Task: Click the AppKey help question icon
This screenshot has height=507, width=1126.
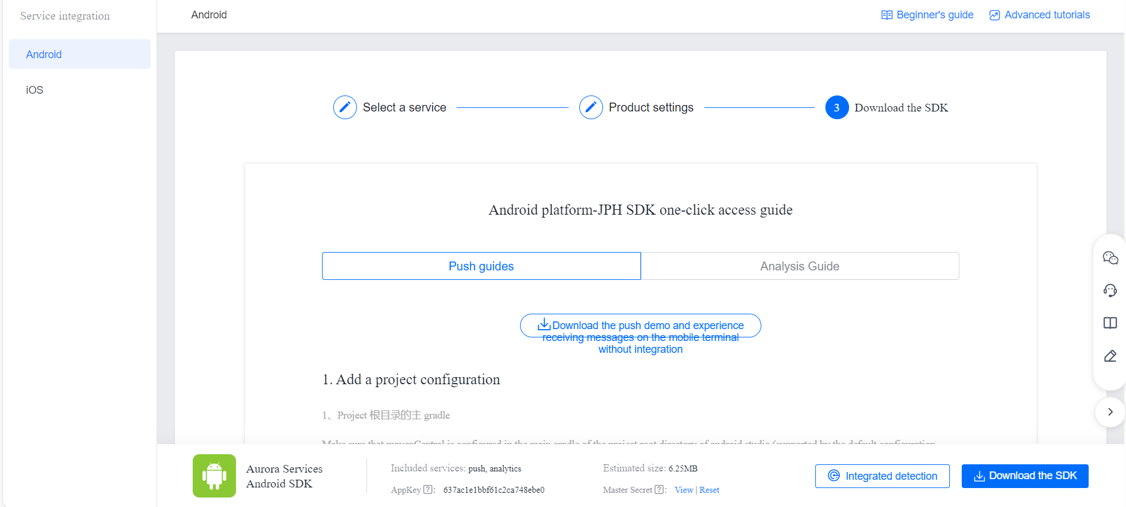Action: coord(428,490)
